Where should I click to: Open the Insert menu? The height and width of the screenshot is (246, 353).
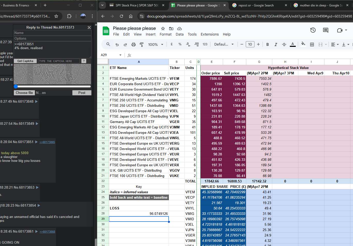pyautogui.click(x=151, y=34)
